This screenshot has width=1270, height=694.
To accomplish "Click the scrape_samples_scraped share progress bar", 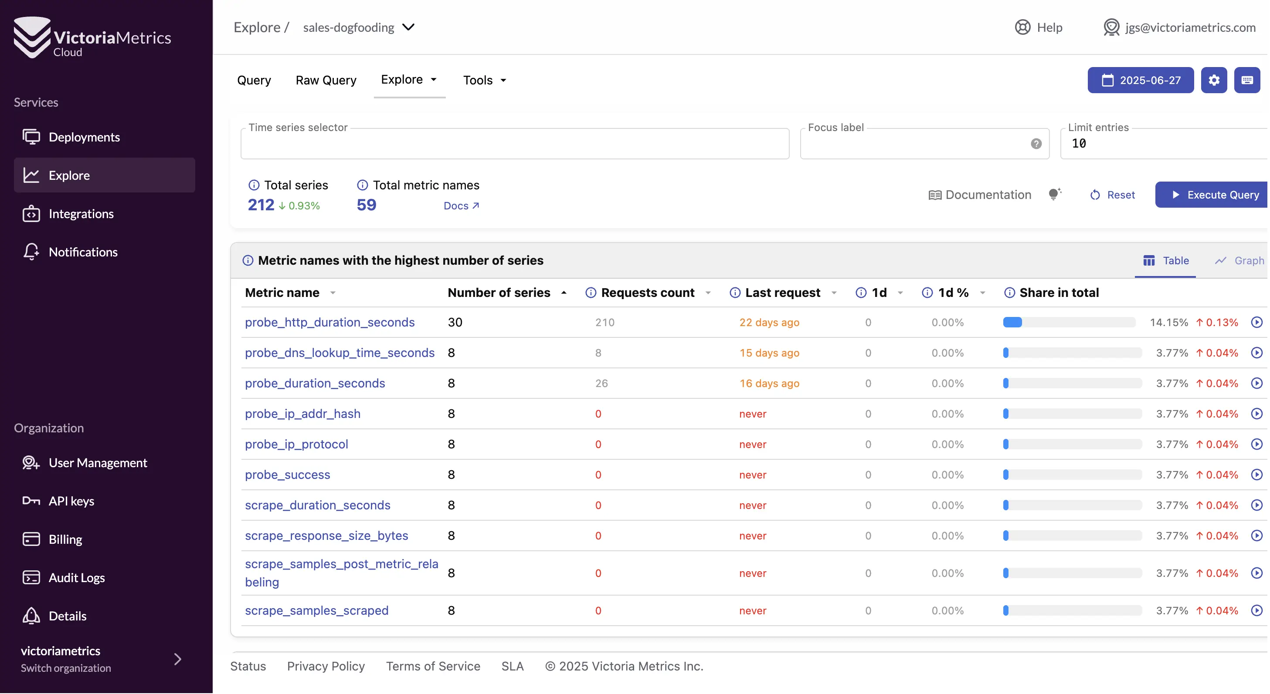I will (x=1072, y=611).
